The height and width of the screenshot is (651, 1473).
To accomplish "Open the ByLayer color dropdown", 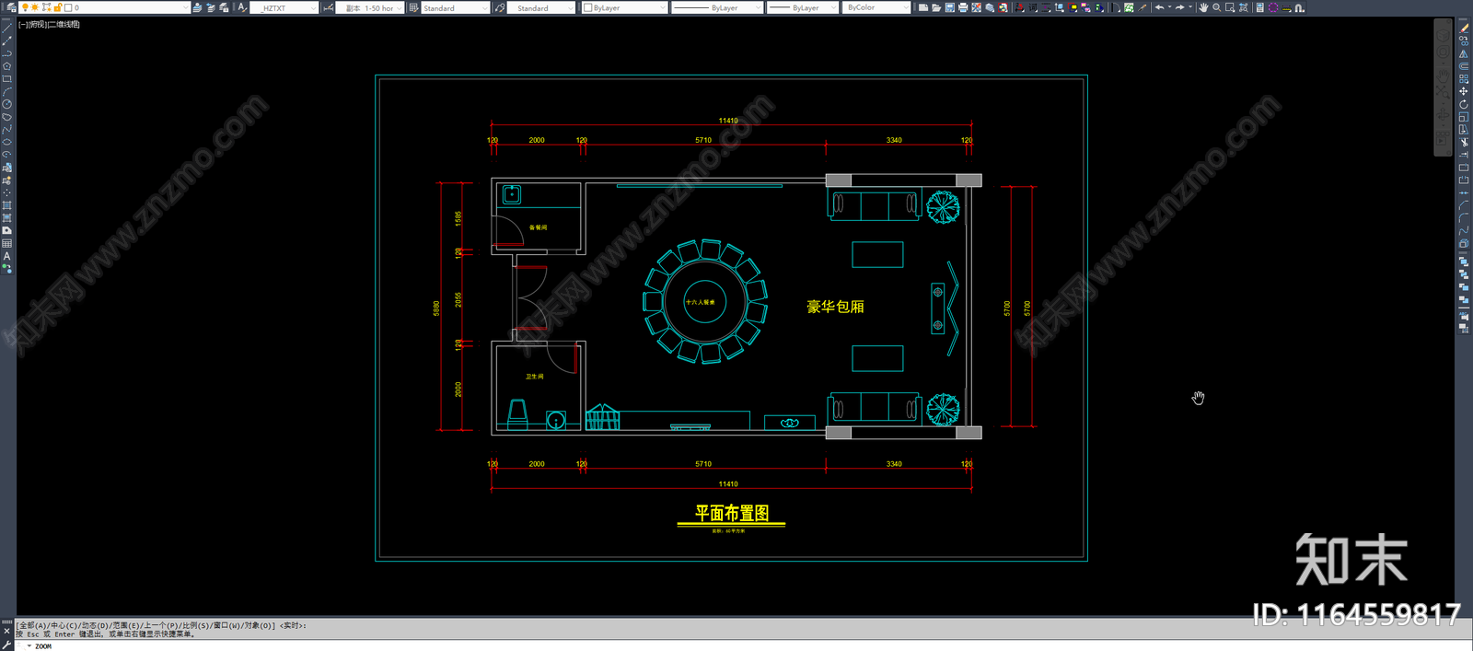I will (662, 7).
